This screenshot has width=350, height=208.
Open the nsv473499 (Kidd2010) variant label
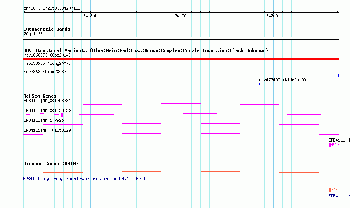[282, 80]
